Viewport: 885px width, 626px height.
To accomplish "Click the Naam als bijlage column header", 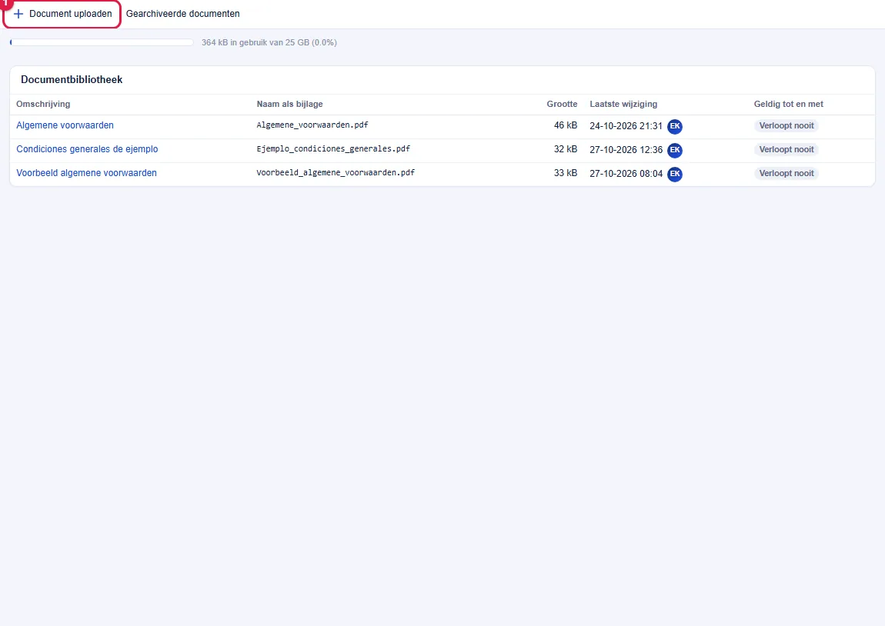I will tap(289, 104).
